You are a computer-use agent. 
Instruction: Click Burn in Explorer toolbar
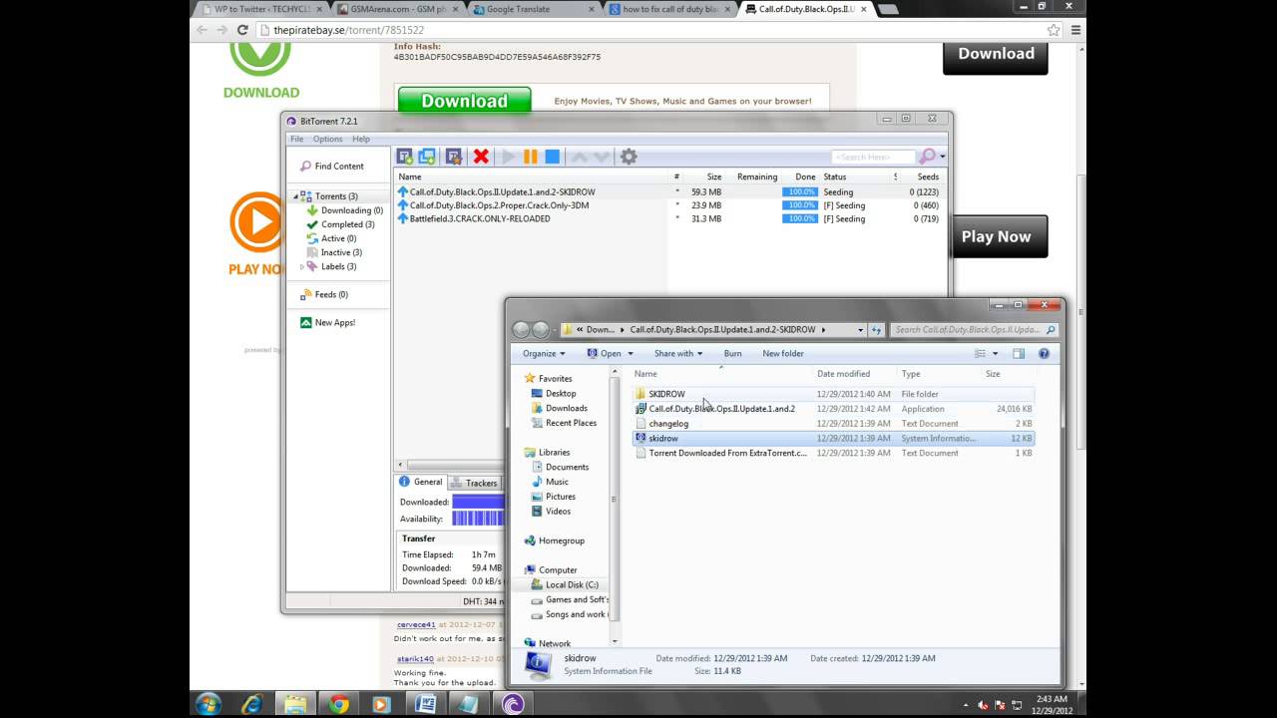732,353
